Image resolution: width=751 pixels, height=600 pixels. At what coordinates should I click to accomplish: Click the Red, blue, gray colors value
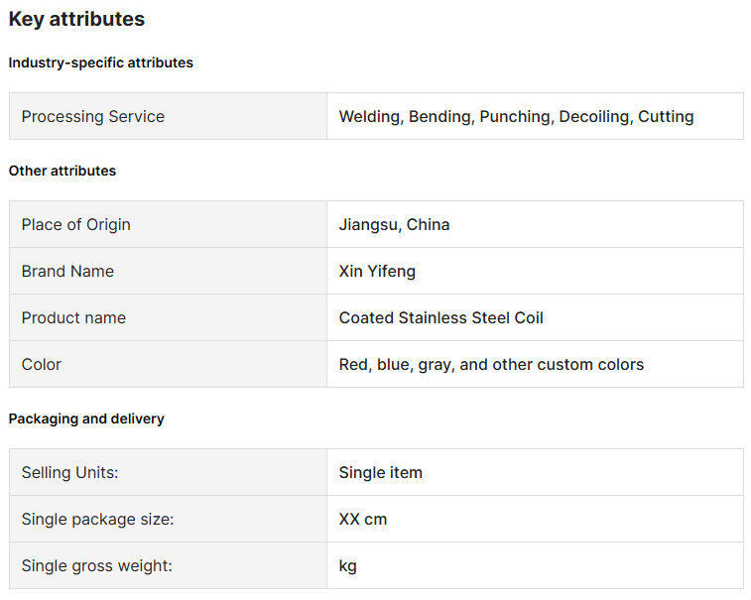491,364
